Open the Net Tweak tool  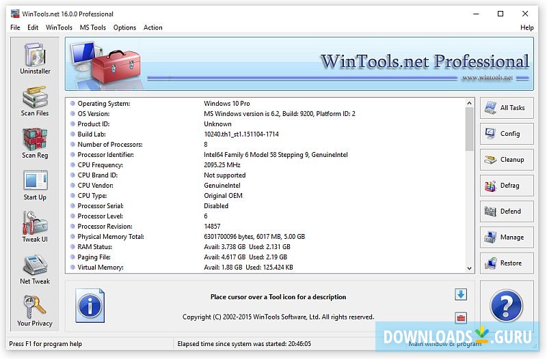click(x=35, y=270)
